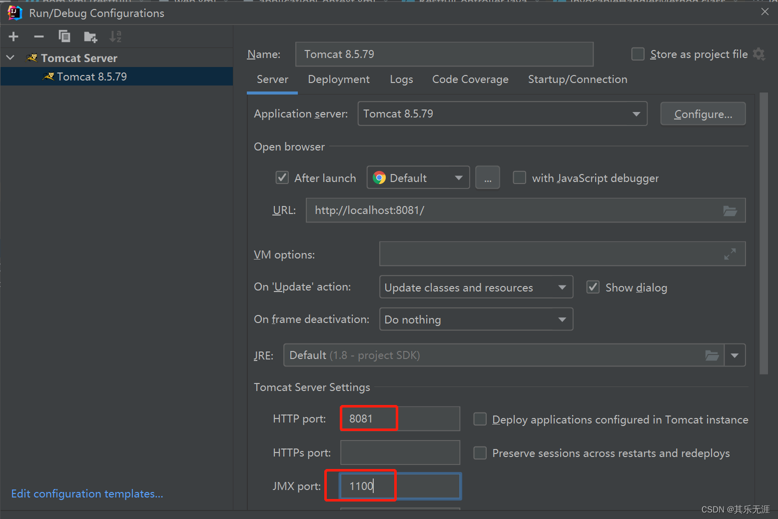Image resolution: width=778 pixels, height=519 pixels.
Task: Open the On 'Update' action dropdown
Action: 476,287
